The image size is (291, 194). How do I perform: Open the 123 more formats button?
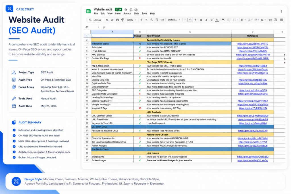(x=162, y=20)
